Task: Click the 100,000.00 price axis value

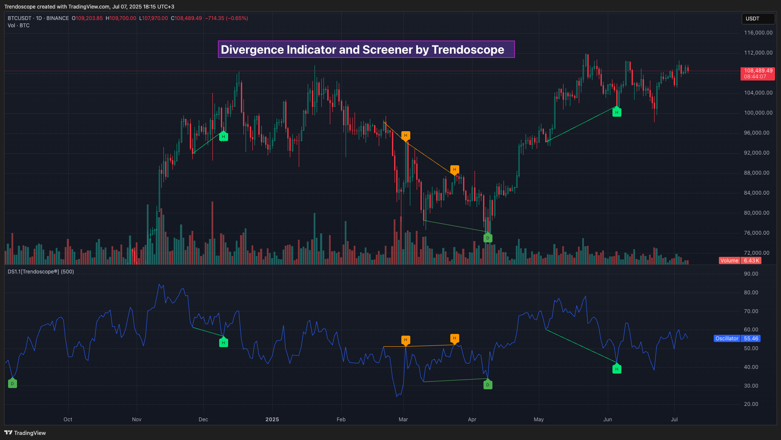Action: [x=758, y=113]
